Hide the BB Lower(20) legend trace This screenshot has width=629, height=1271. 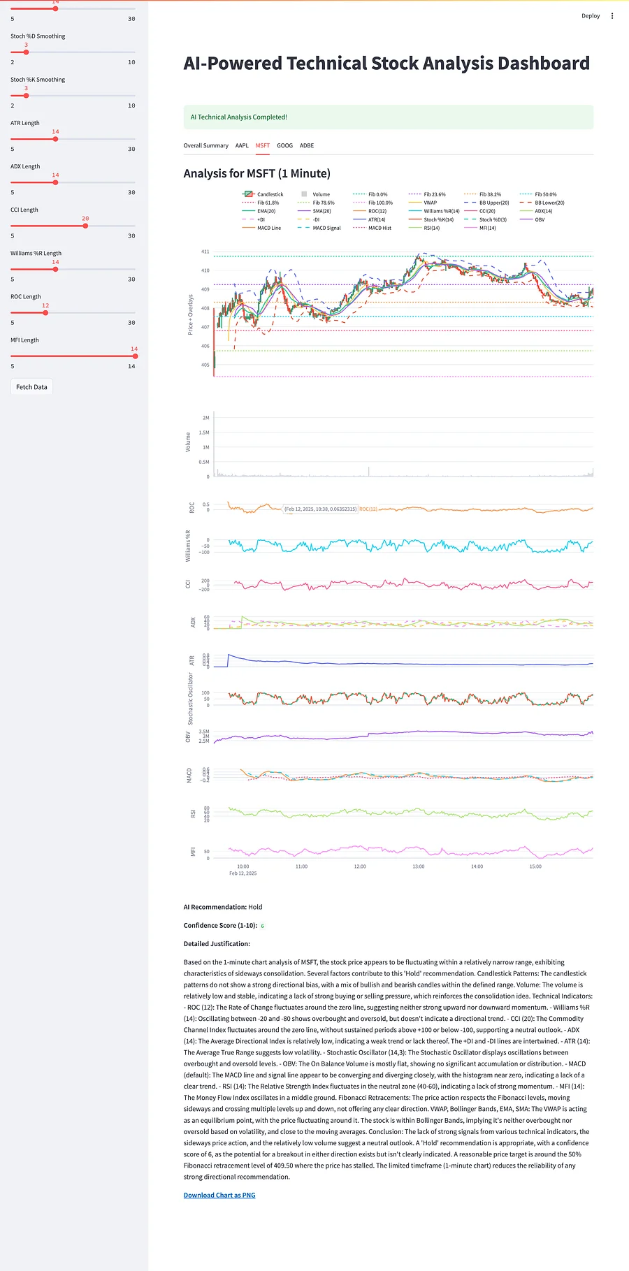click(542, 203)
